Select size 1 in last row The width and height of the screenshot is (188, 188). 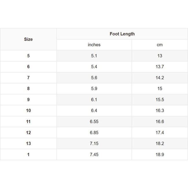[x=28, y=155]
